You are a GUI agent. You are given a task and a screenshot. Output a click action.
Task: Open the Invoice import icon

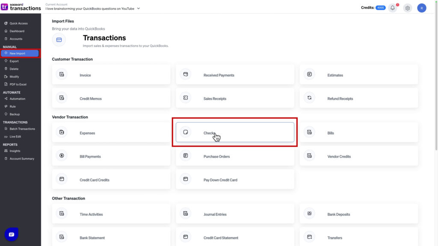pos(61,74)
